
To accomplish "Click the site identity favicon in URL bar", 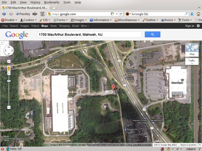I will coord(49,14).
